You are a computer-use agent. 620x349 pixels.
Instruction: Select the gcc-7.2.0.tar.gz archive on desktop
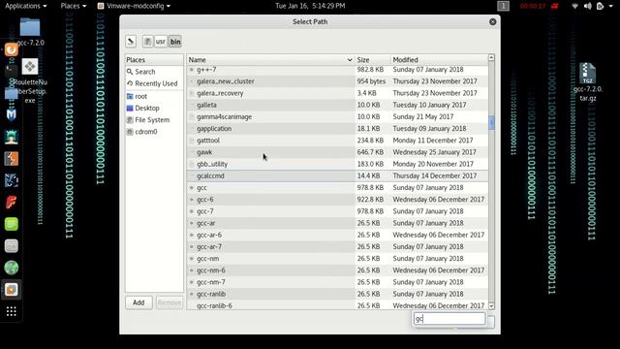point(588,82)
